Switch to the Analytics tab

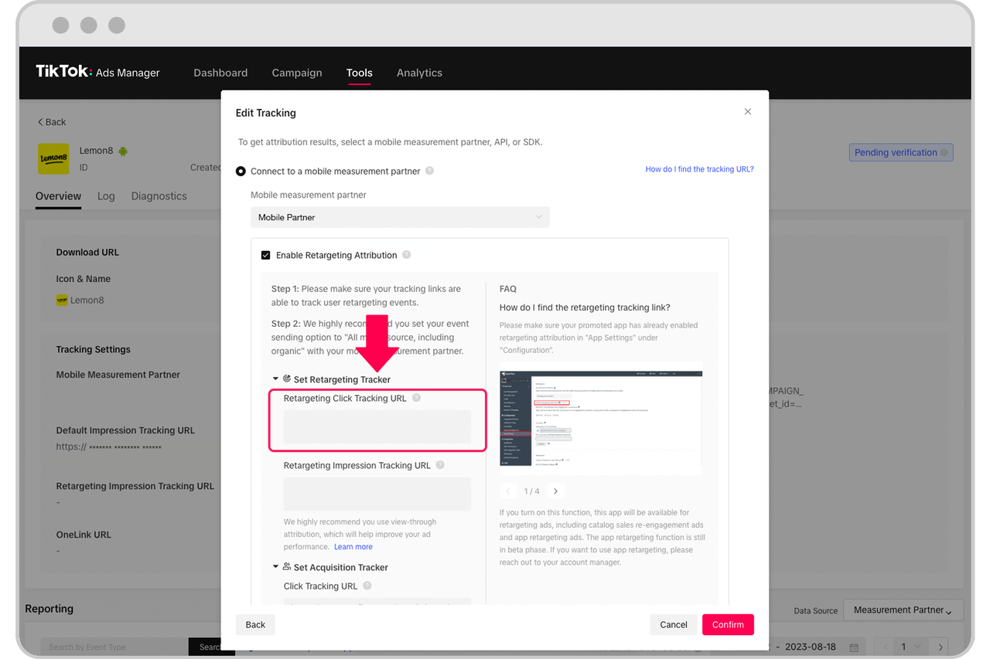pos(419,73)
